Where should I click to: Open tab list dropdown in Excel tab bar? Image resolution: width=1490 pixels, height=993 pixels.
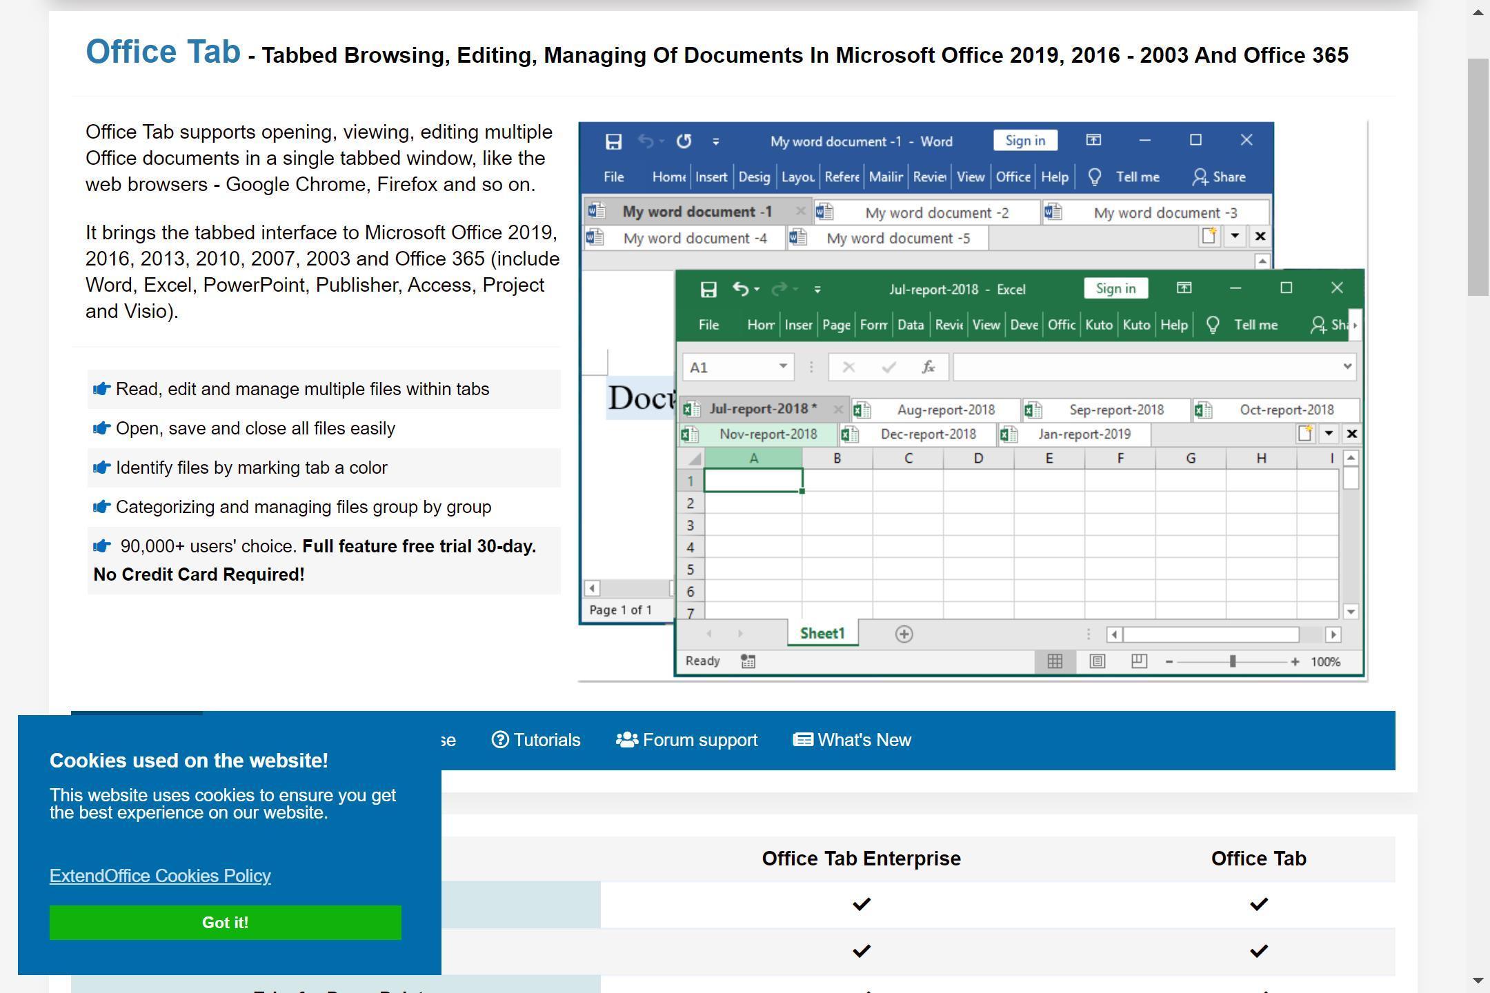(1329, 434)
